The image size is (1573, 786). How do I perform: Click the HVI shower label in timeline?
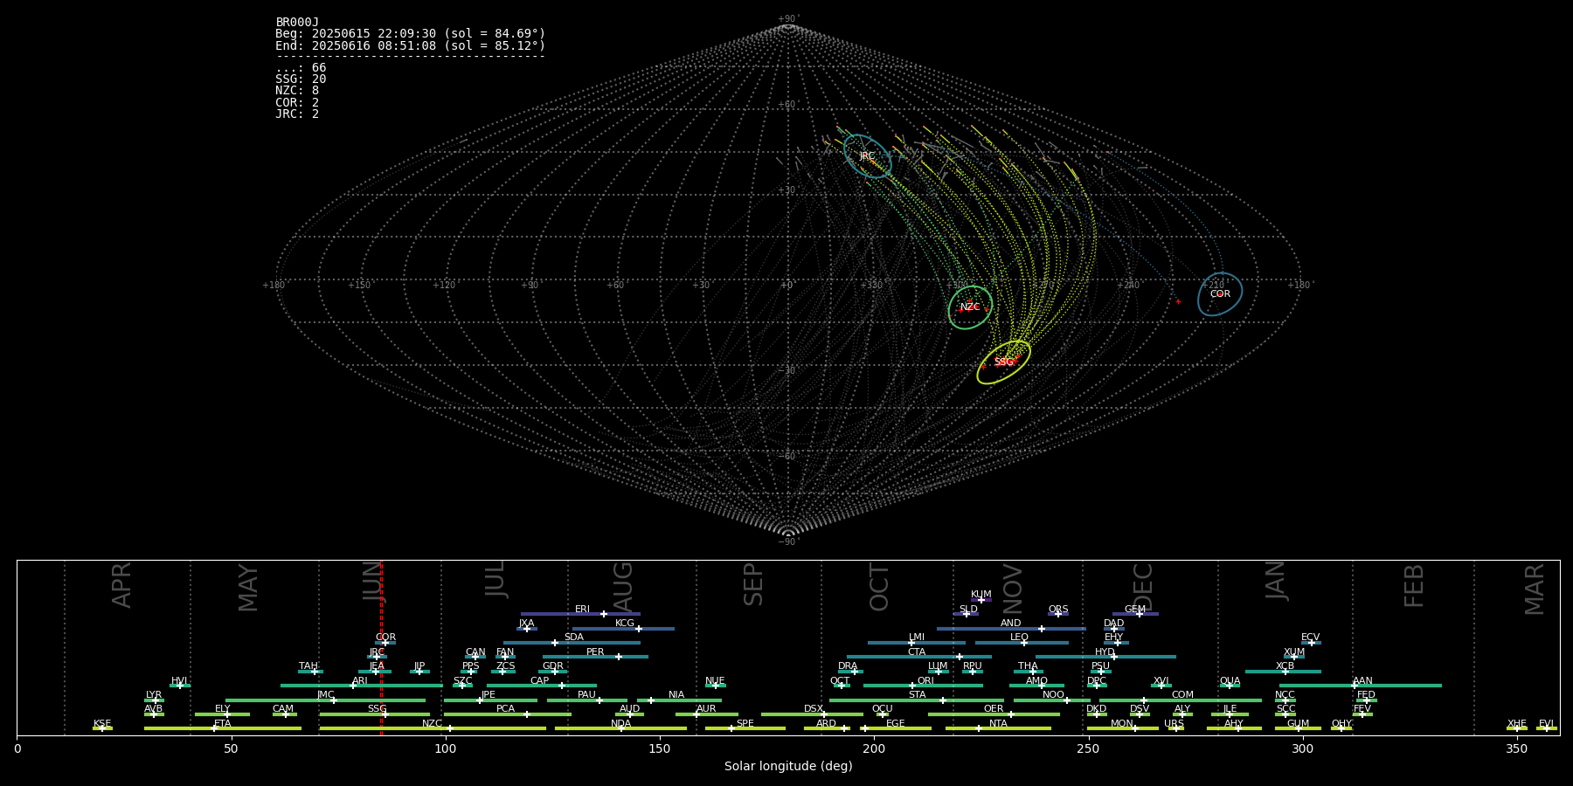[179, 681]
